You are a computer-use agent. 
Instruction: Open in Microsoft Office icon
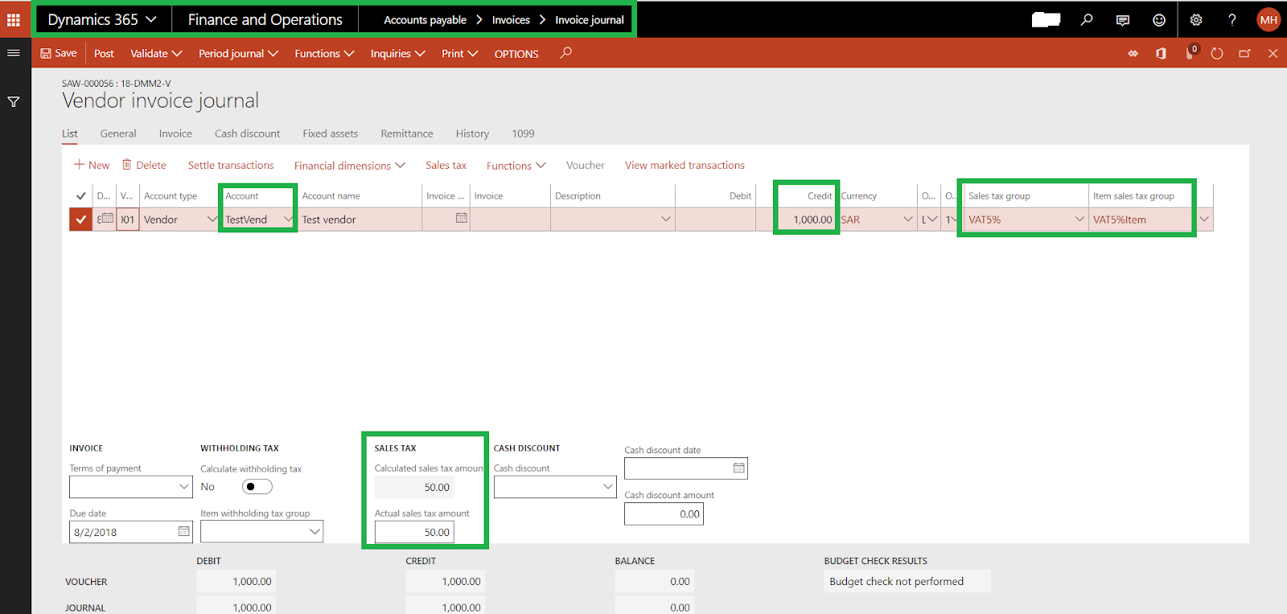pyautogui.click(x=1161, y=54)
